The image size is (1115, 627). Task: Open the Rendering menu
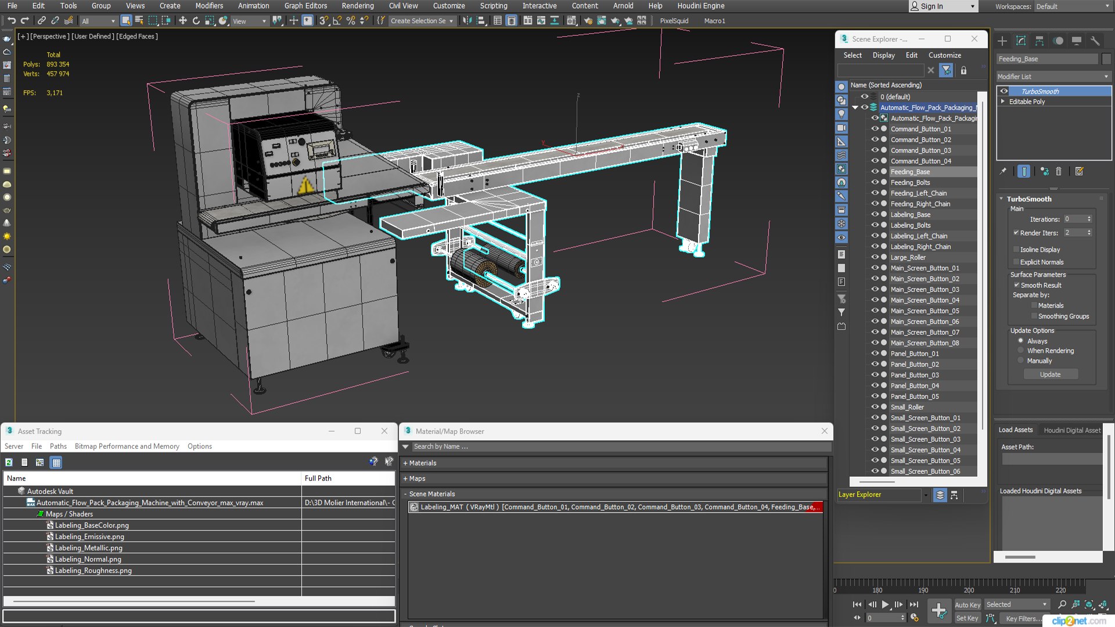pos(357,6)
